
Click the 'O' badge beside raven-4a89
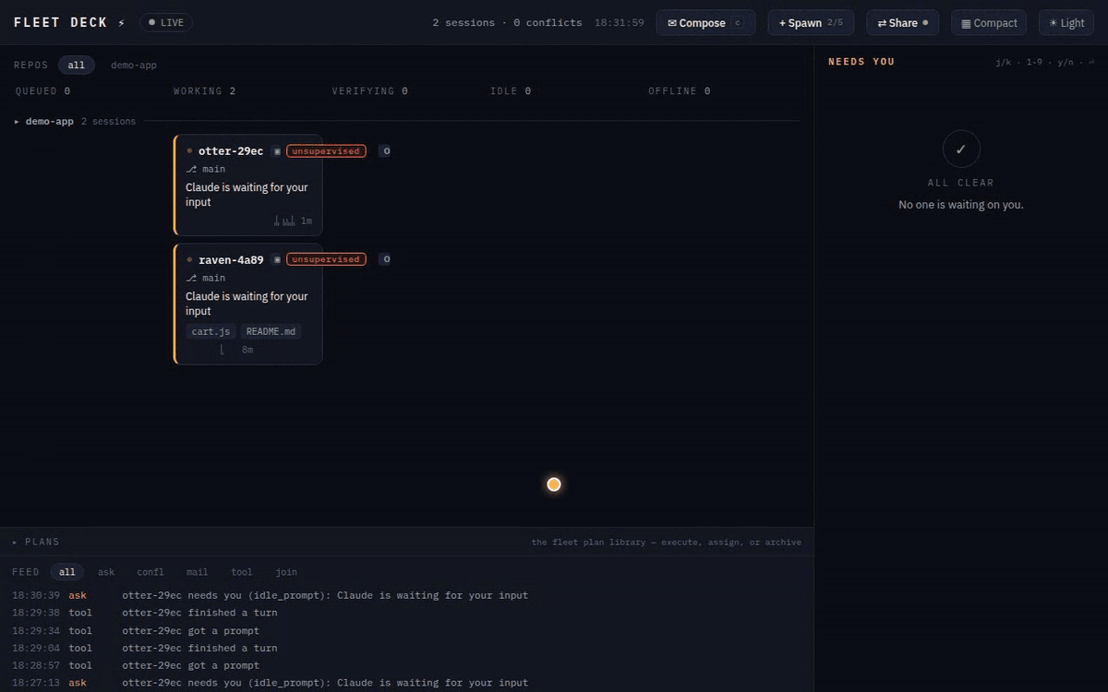(386, 259)
